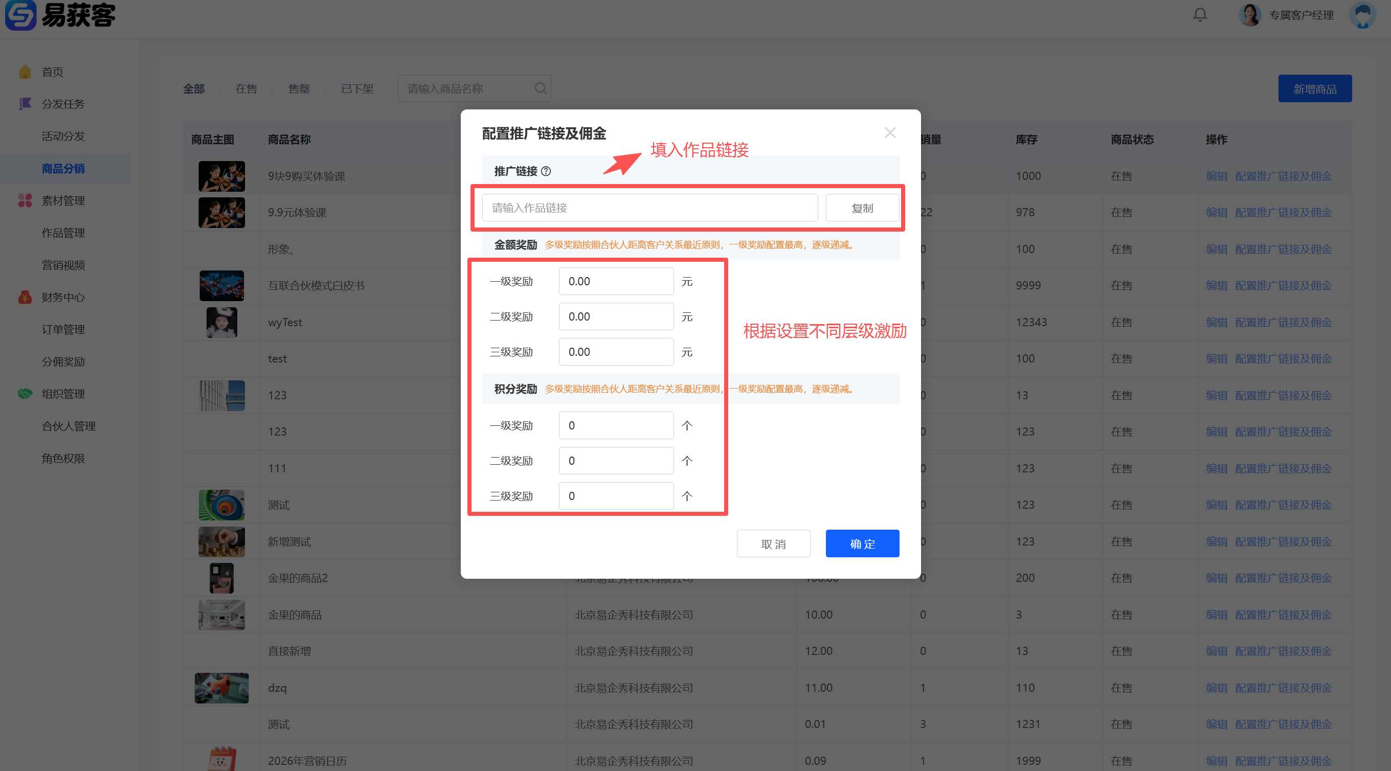Image resolution: width=1391 pixels, height=771 pixels.
Task: Click the notification bell icon
Action: (x=1199, y=15)
